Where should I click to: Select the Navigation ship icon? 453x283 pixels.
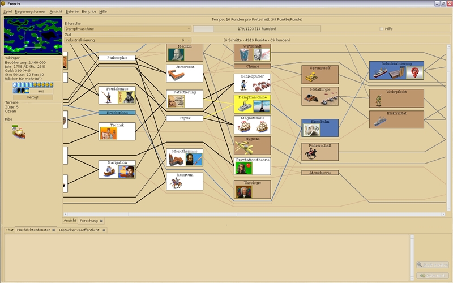click(x=109, y=171)
